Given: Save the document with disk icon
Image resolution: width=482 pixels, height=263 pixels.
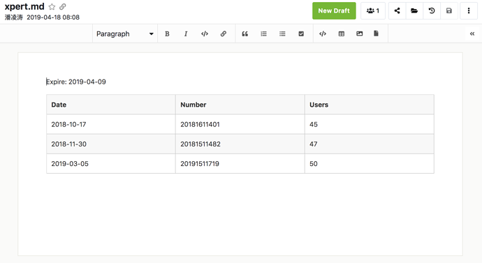Looking at the screenshot, I should pos(449,10).
